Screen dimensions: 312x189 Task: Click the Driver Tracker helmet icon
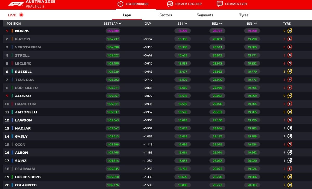coord(170,4)
